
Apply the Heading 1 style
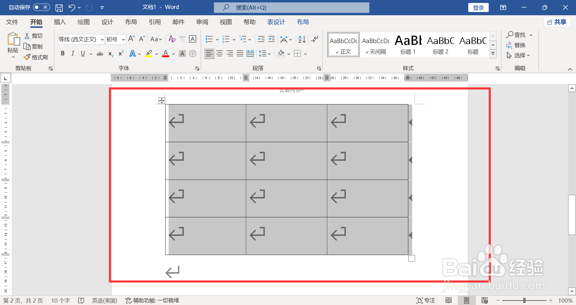(x=408, y=45)
